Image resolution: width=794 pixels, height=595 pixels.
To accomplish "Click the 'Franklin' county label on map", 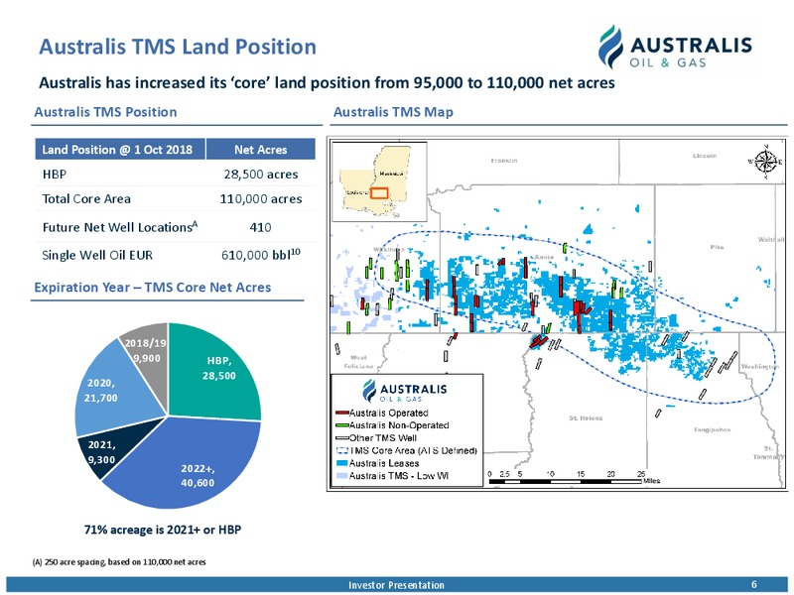I will click(x=504, y=161).
